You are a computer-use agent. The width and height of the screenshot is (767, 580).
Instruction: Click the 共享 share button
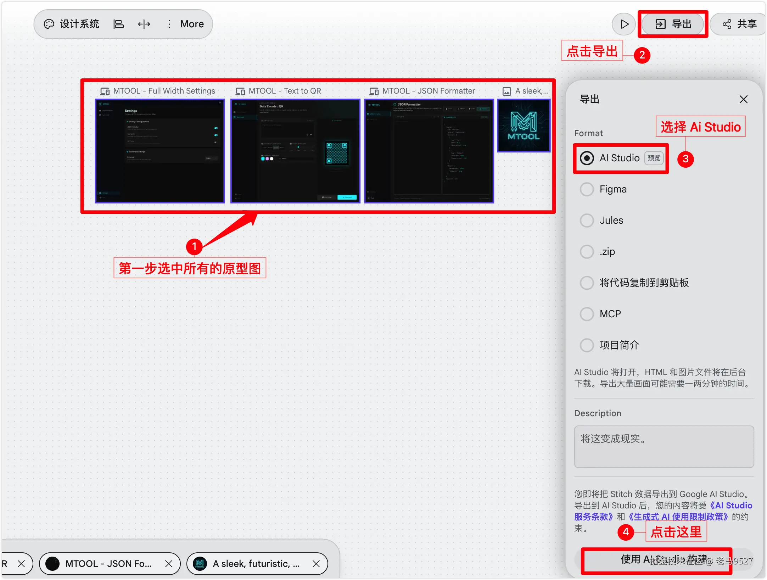click(739, 24)
